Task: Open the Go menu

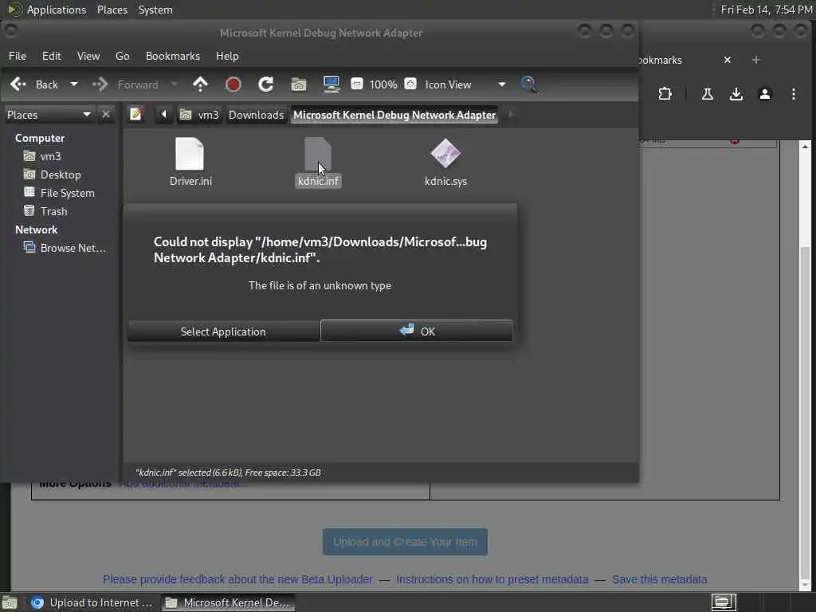Action: click(122, 57)
